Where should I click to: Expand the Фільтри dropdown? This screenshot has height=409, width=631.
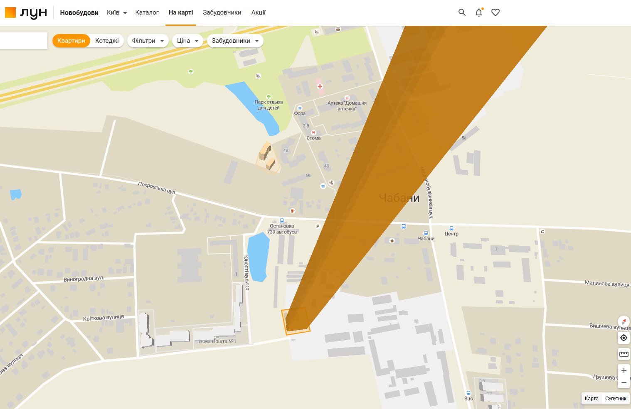click(x=148, y=41)
